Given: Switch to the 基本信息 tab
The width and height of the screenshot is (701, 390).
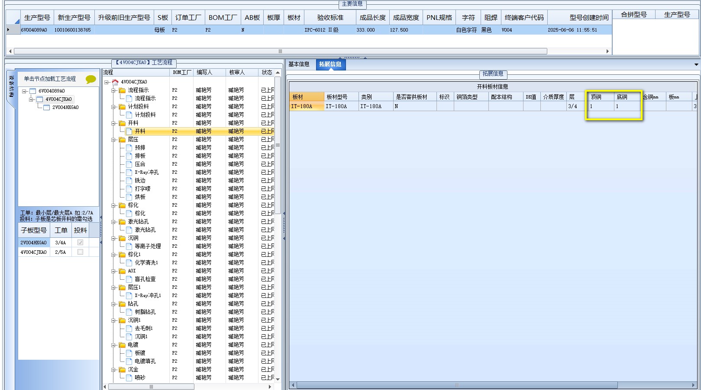Looking at the screenshot, I should 299,64.
